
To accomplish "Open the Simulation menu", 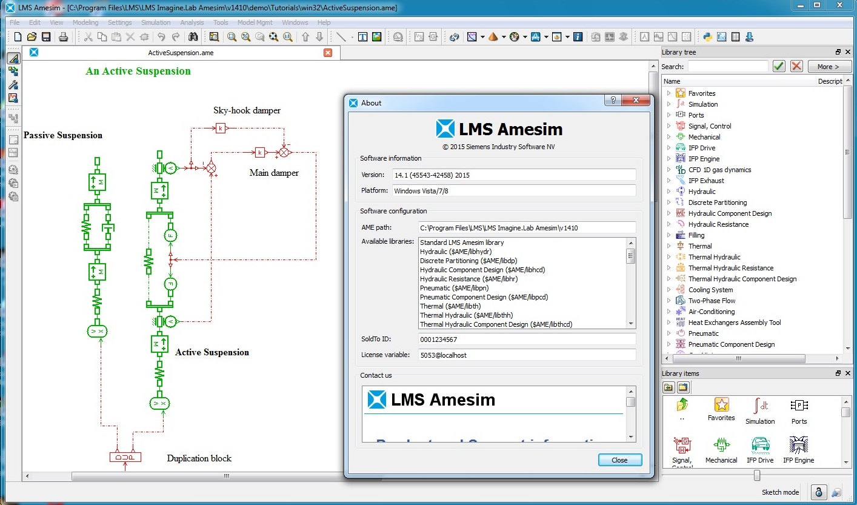I will 156,22.
